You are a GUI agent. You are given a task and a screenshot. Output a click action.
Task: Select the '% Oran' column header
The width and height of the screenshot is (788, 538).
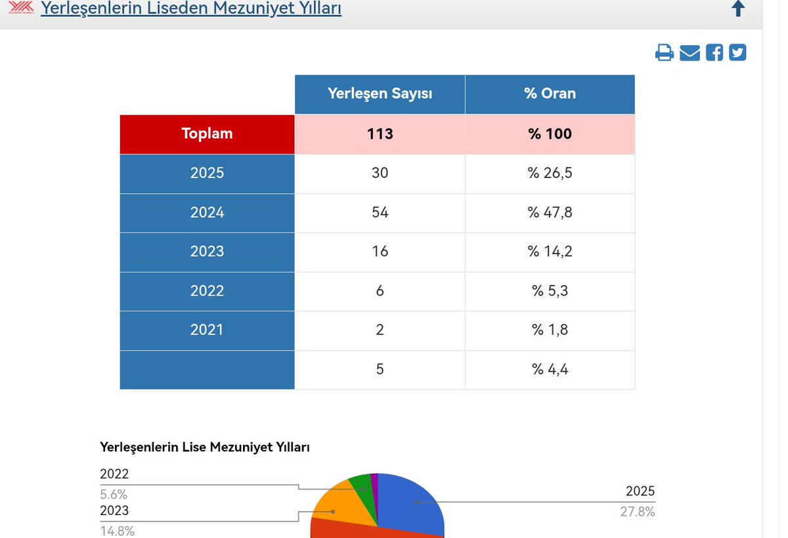coord(550,94)
